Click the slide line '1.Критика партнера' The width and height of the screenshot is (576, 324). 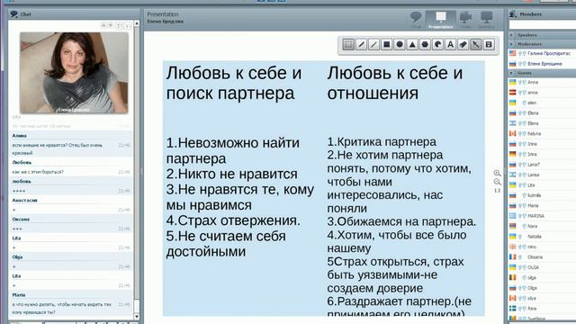(382, 142)
